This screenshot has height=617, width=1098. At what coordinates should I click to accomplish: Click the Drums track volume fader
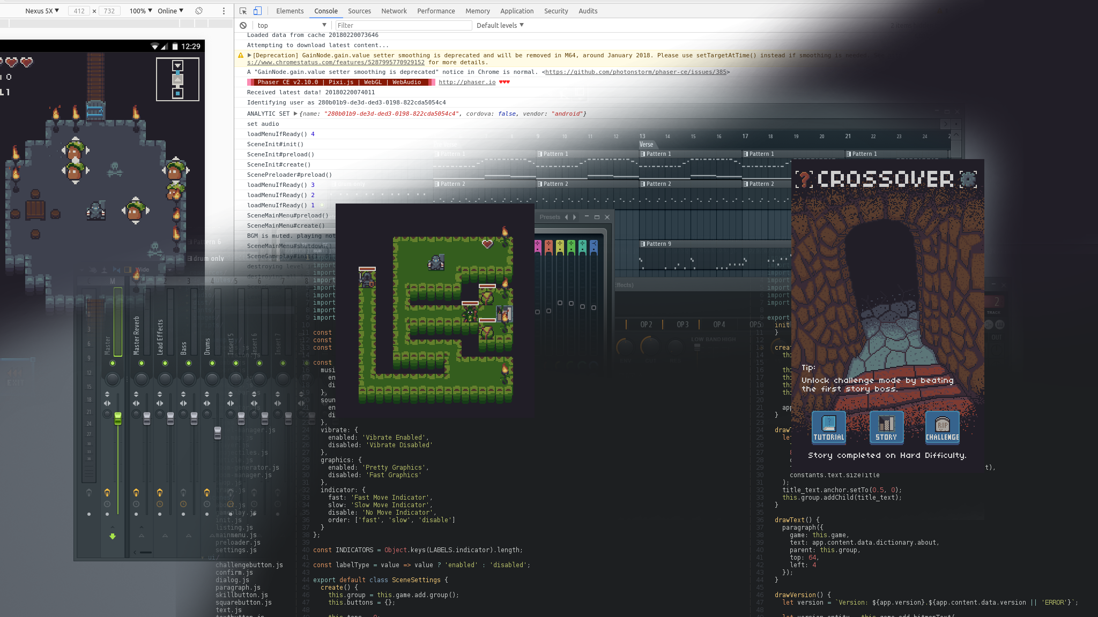coord(218,433)
